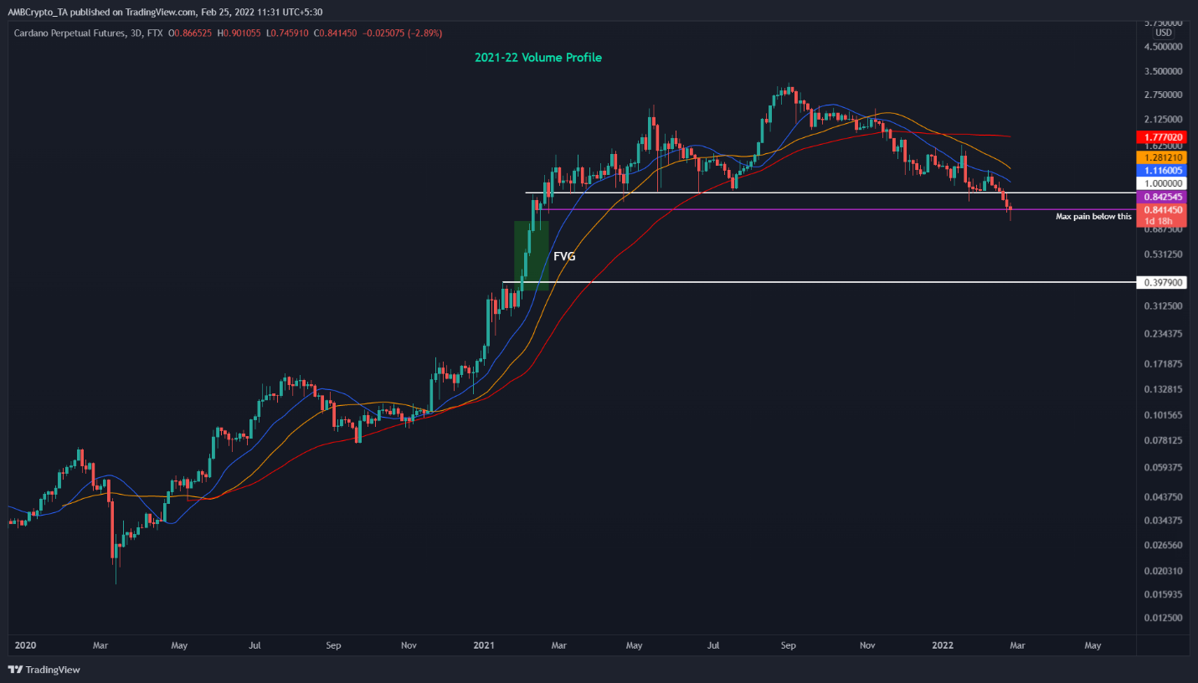Screen dimensions: 1198x683
Task: Select the 0.397900 support level label
Action: click(x=1161, y=283)
